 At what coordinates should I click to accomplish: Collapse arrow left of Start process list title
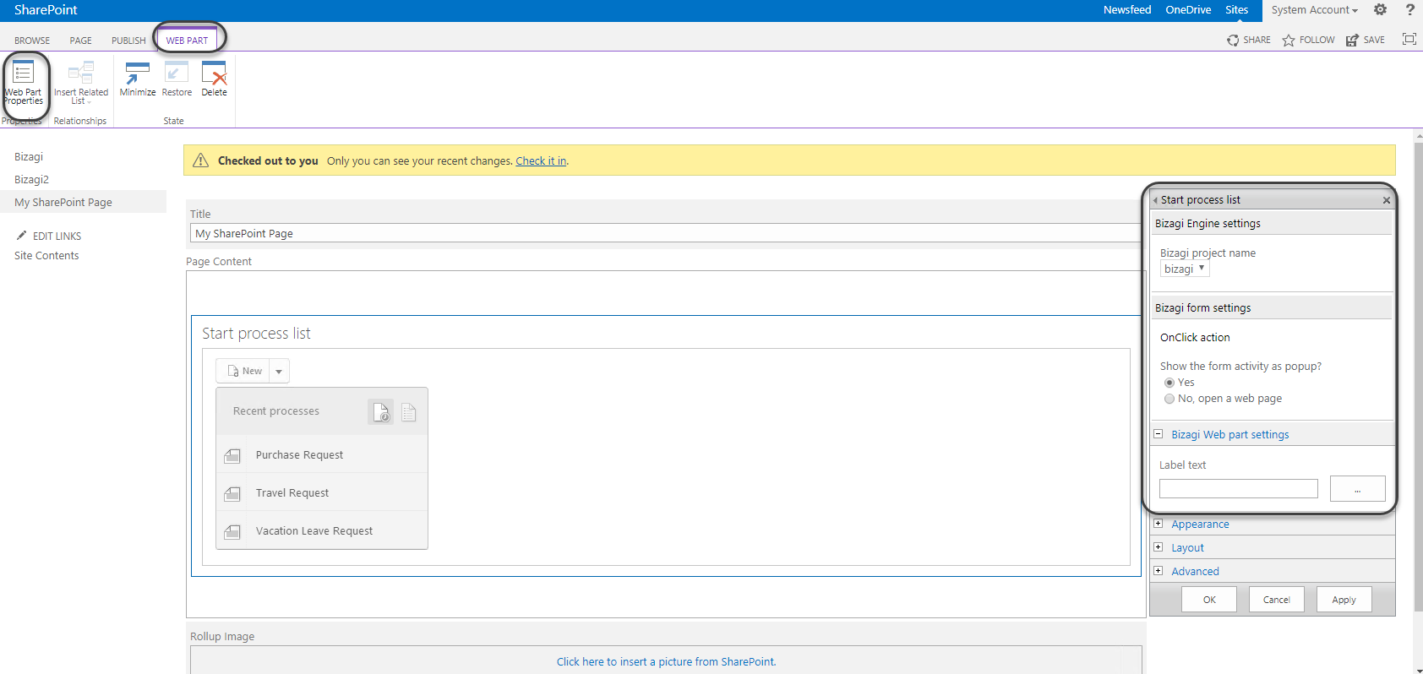tap(1155, 200)
